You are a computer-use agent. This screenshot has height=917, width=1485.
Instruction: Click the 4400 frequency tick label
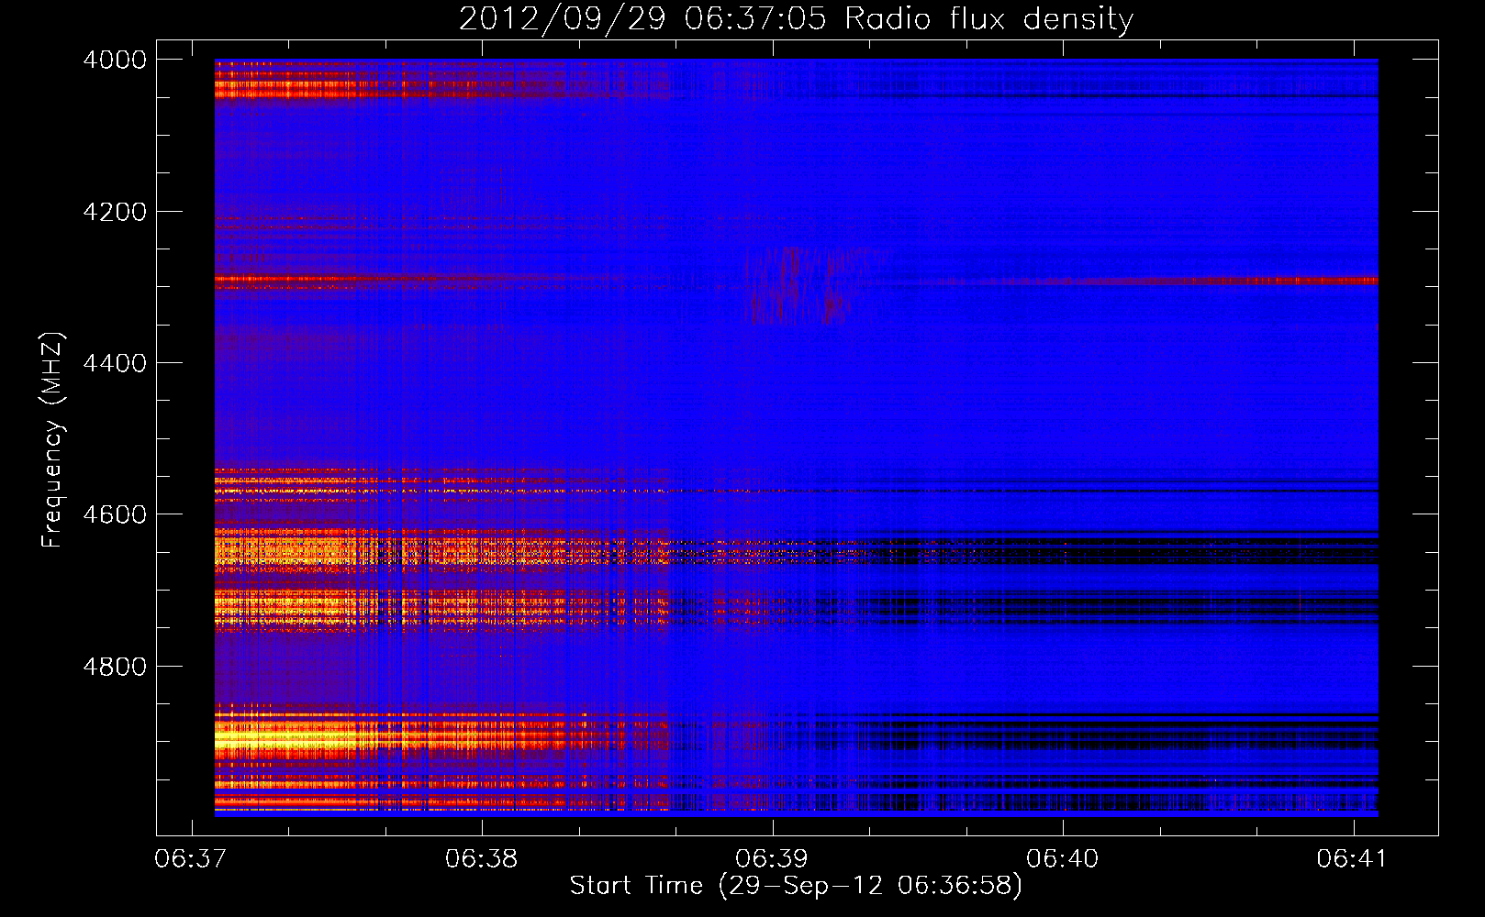point(115,363)
